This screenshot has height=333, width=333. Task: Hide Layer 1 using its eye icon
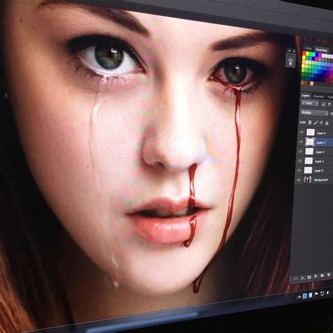[300, 161]
